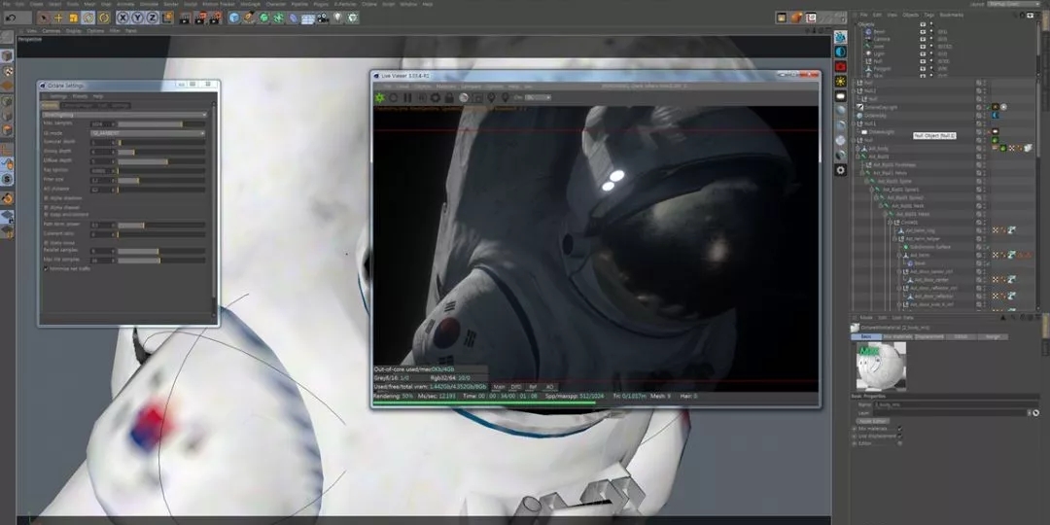The width and height of the screenshot is (1050, 525).
Task: Switch to Mix material tab in material panel
Action: pos(896,336)
